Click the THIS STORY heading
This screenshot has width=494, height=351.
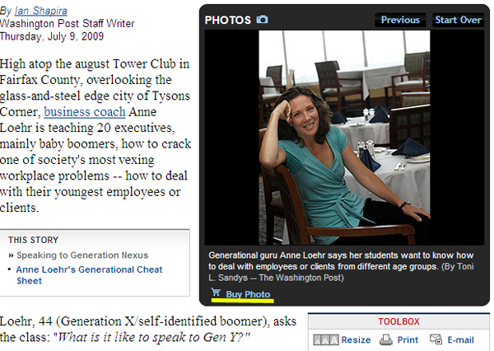[34, 240]
